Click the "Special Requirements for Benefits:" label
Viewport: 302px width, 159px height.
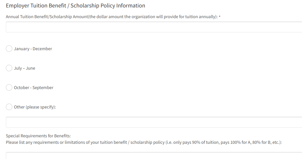(x=38, y=136)
